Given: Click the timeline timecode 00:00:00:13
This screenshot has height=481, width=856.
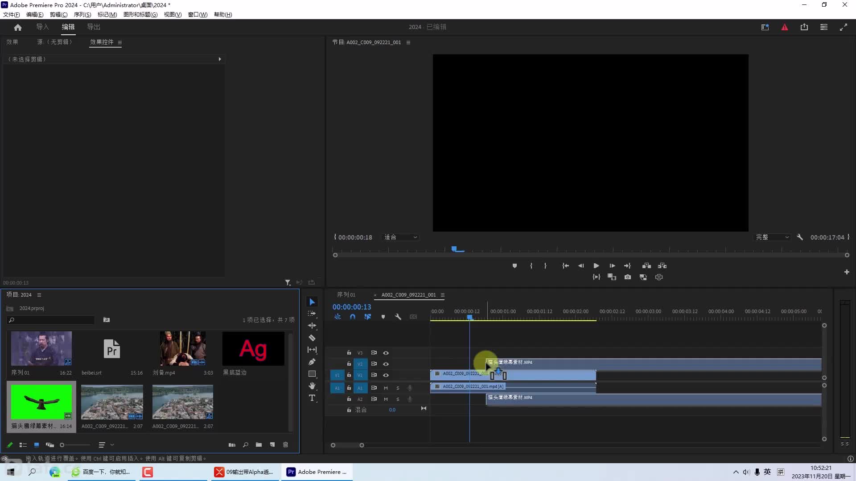Looking at the screenshot, I should [x=352, y=307].
